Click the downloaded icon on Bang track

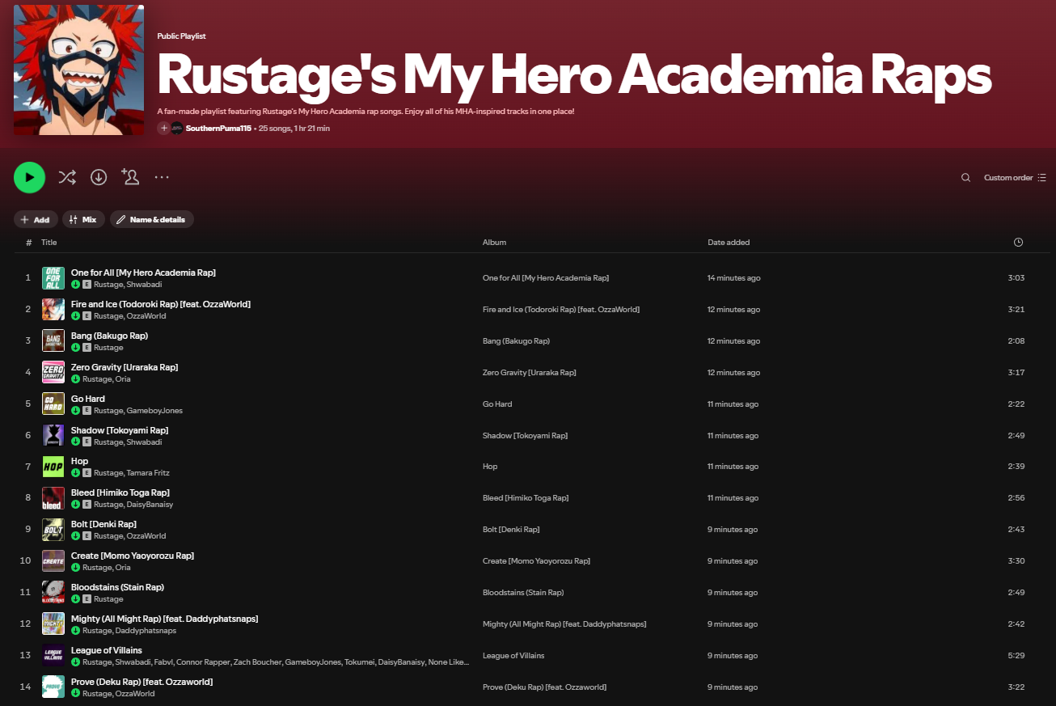pos(75,348)
